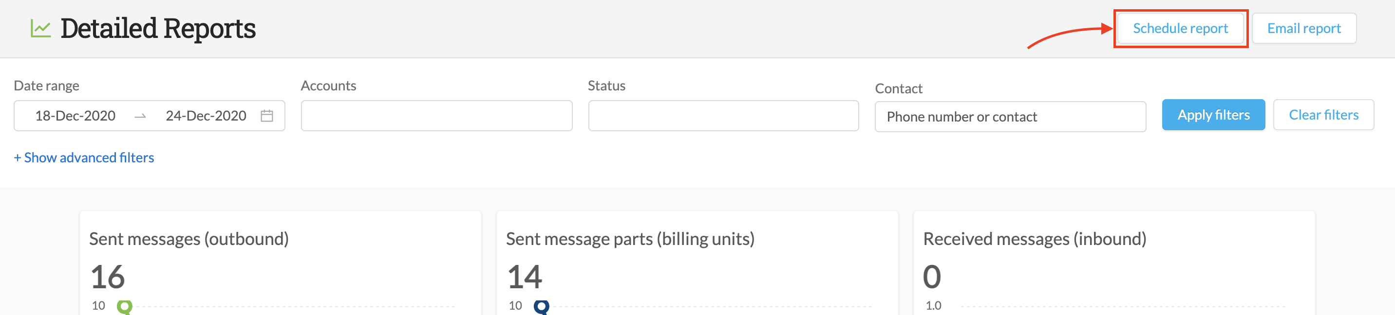
Task: Click the Phone number or contact field
Action: coord(1011,117)
